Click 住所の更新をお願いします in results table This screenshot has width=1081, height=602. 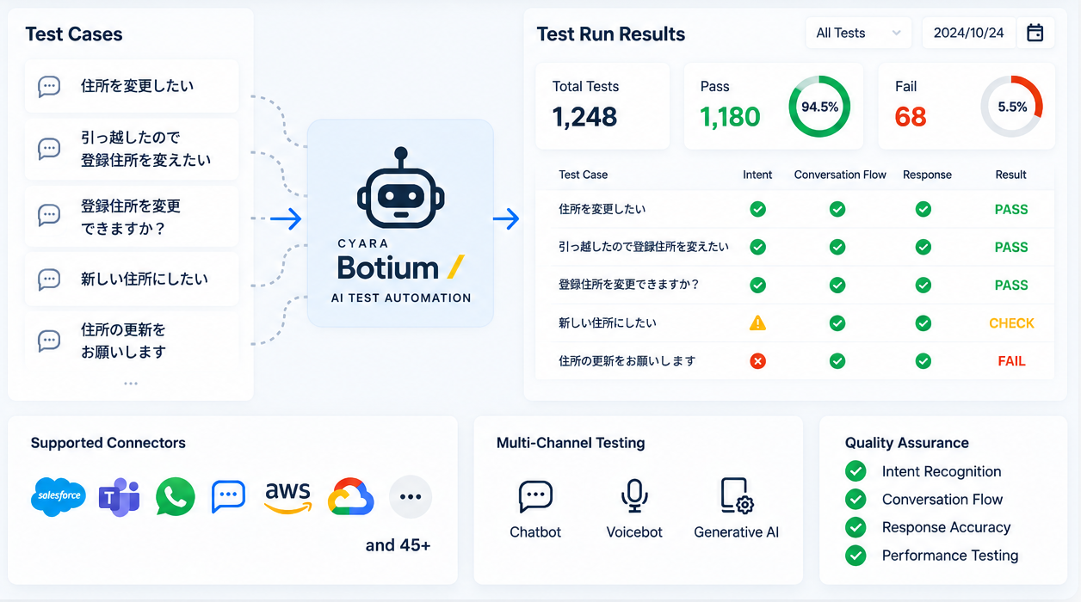(627, 361)
